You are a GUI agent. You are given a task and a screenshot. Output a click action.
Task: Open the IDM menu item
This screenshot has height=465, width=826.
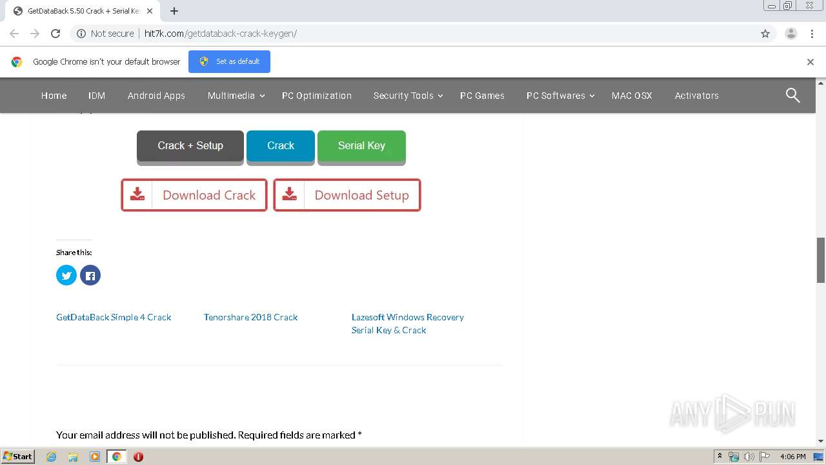(97, 96)
